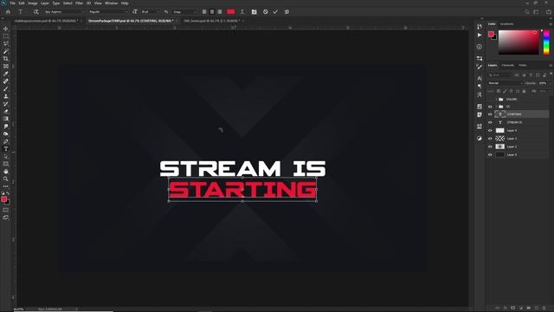Click the Home icon in options bar
This screenshot has width=554, height=312.
pyautogui.click(x=8, y=11)
